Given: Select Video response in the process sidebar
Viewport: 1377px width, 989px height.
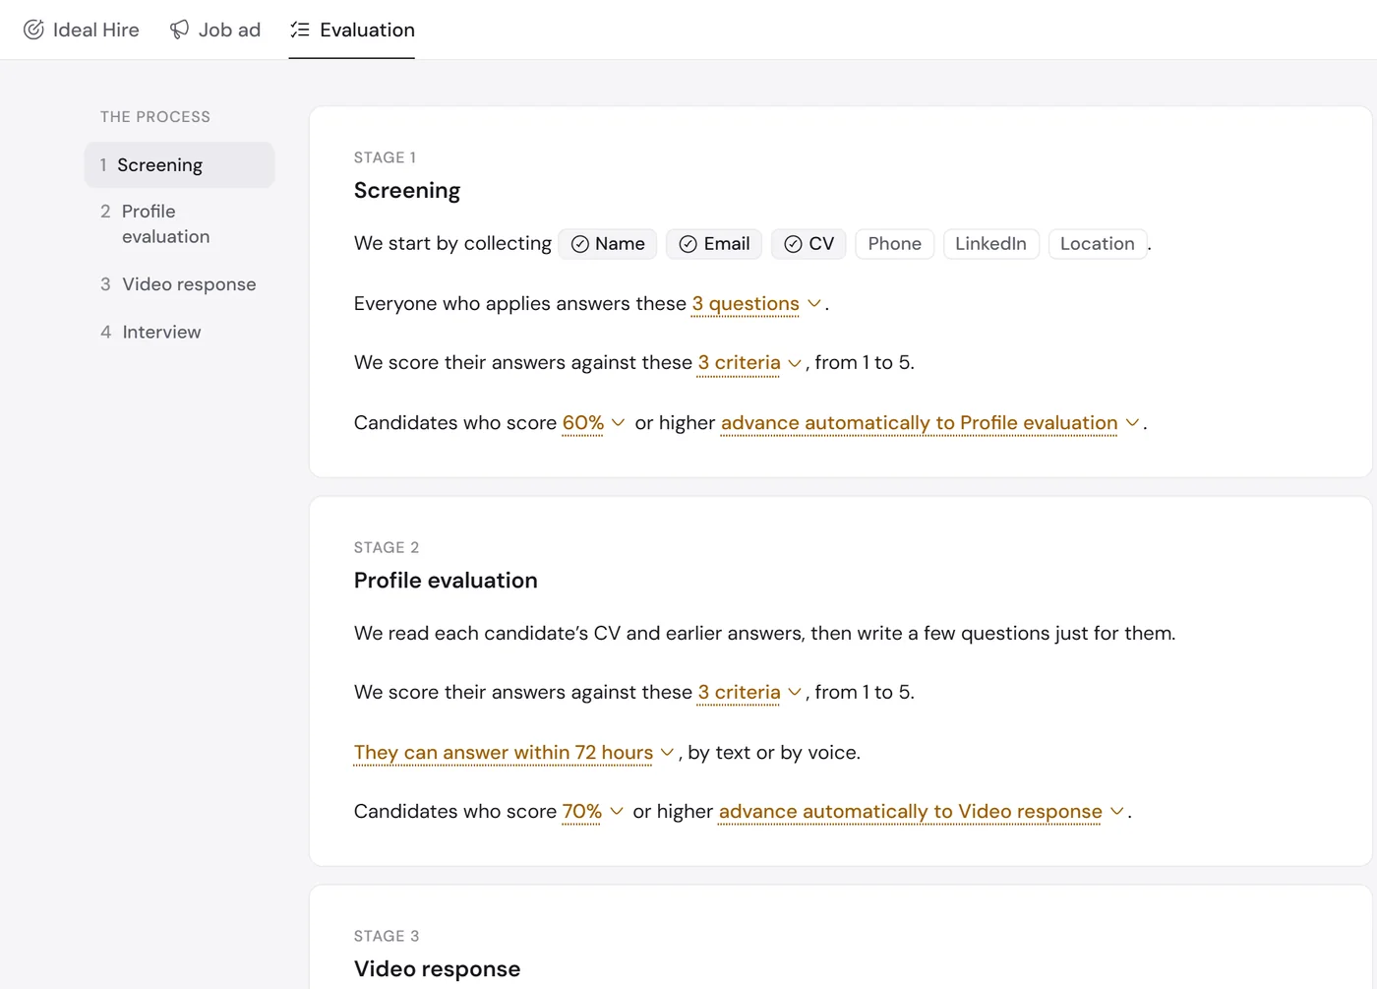Looking at the screenshot, I should [x=179, y=284].
